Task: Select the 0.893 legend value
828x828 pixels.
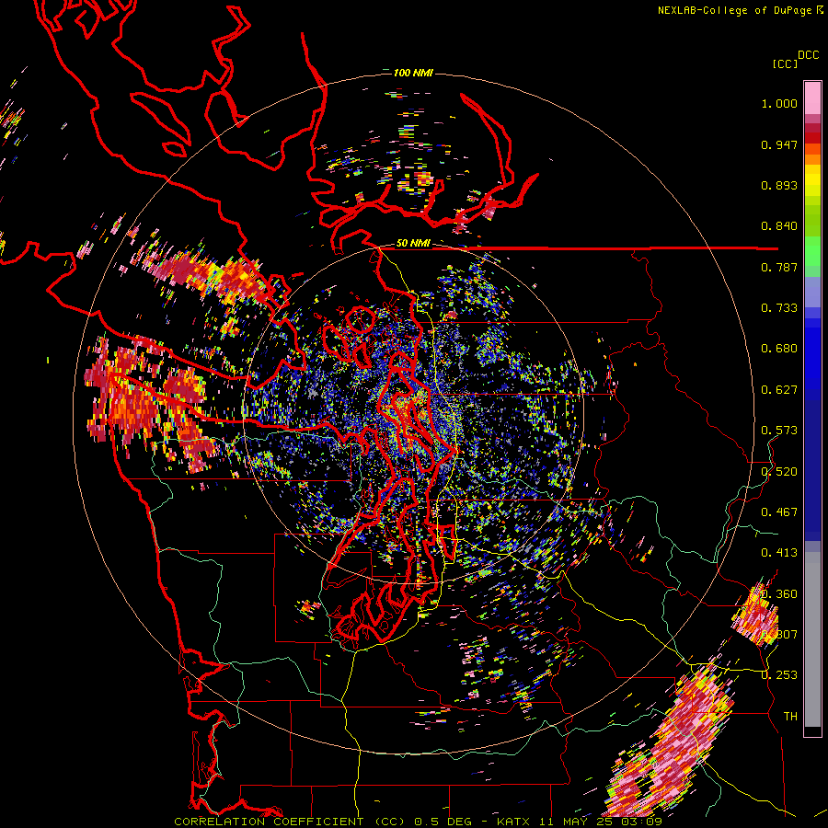Action: (x=779, y=185)
